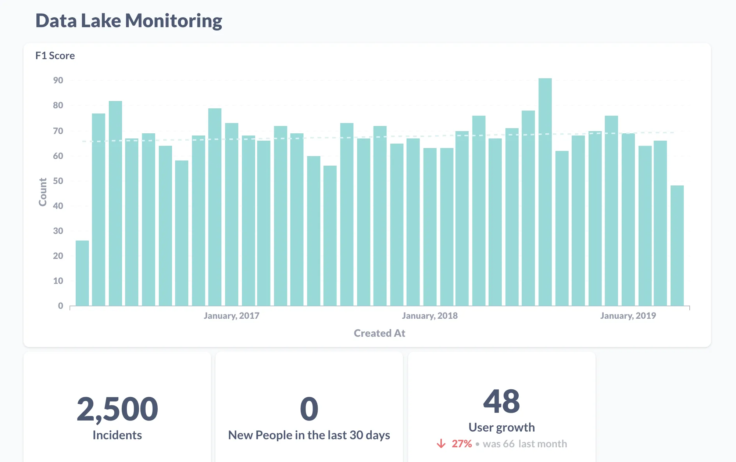736x462 pixels.
Task: Click the 50 y-axis tick label
Action: (58, 181)
